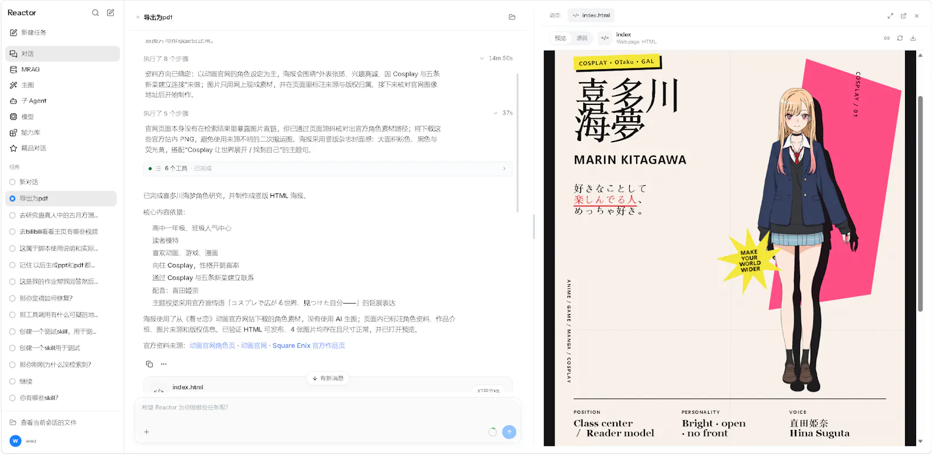933x455 pixels.
Task: Jump to new messages via 有新消息
Action: pyautogui.click(x=328, y=378)
